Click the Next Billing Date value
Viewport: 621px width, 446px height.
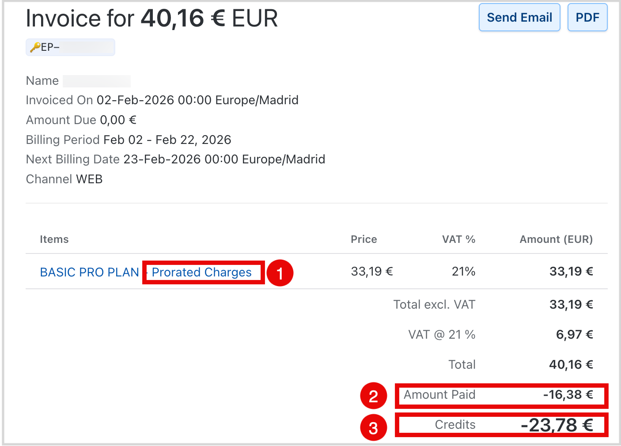point(224,159)
